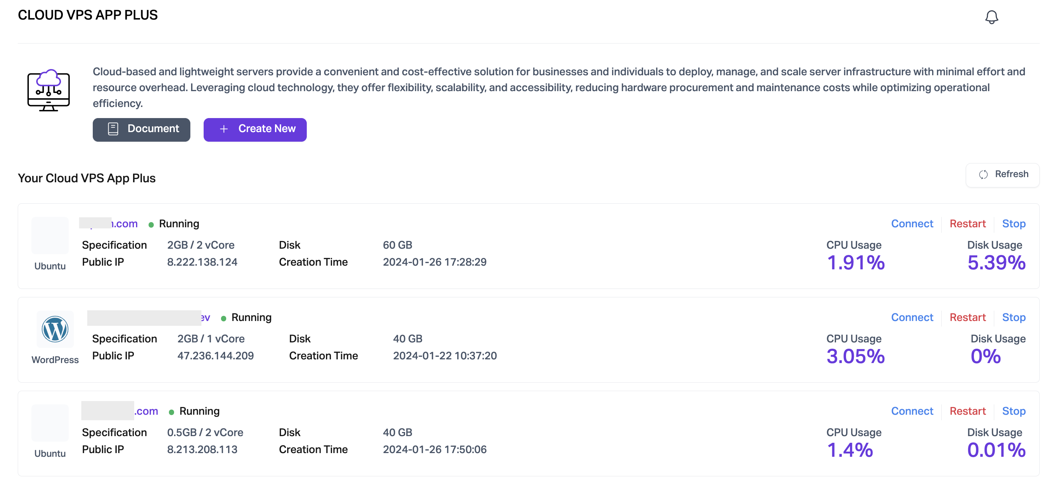Click the 5.39% disk usage value

pos(996,262)
